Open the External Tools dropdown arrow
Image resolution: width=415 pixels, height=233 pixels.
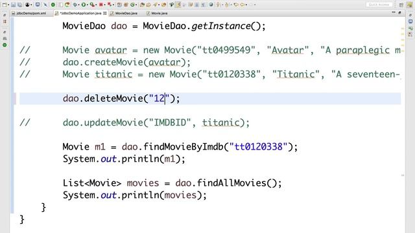[x=96, y=5]
